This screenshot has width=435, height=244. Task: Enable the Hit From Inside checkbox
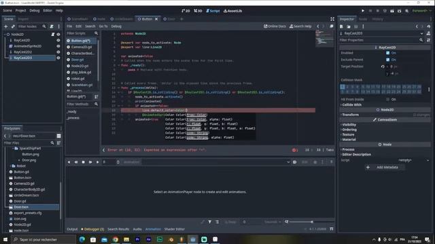(x=388, y=100)
